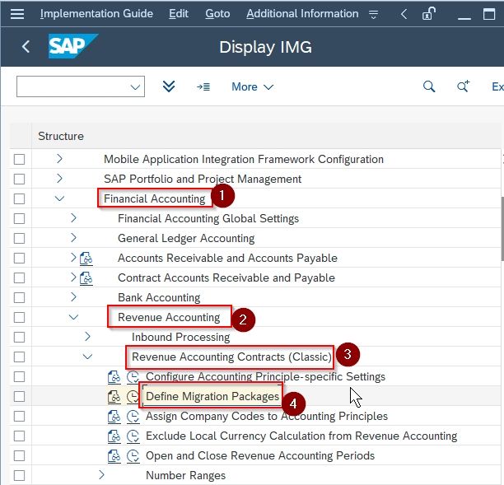
Task: Go back using the header back arrow
Action: pyautogui.click(x=26, y=47)
